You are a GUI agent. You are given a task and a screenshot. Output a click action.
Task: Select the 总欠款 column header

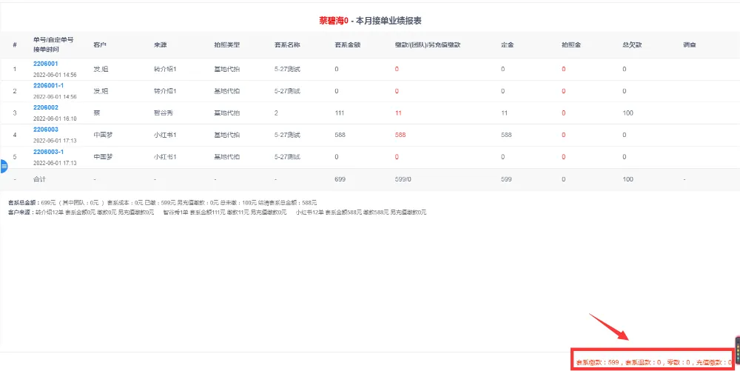[x=631, y=45]
